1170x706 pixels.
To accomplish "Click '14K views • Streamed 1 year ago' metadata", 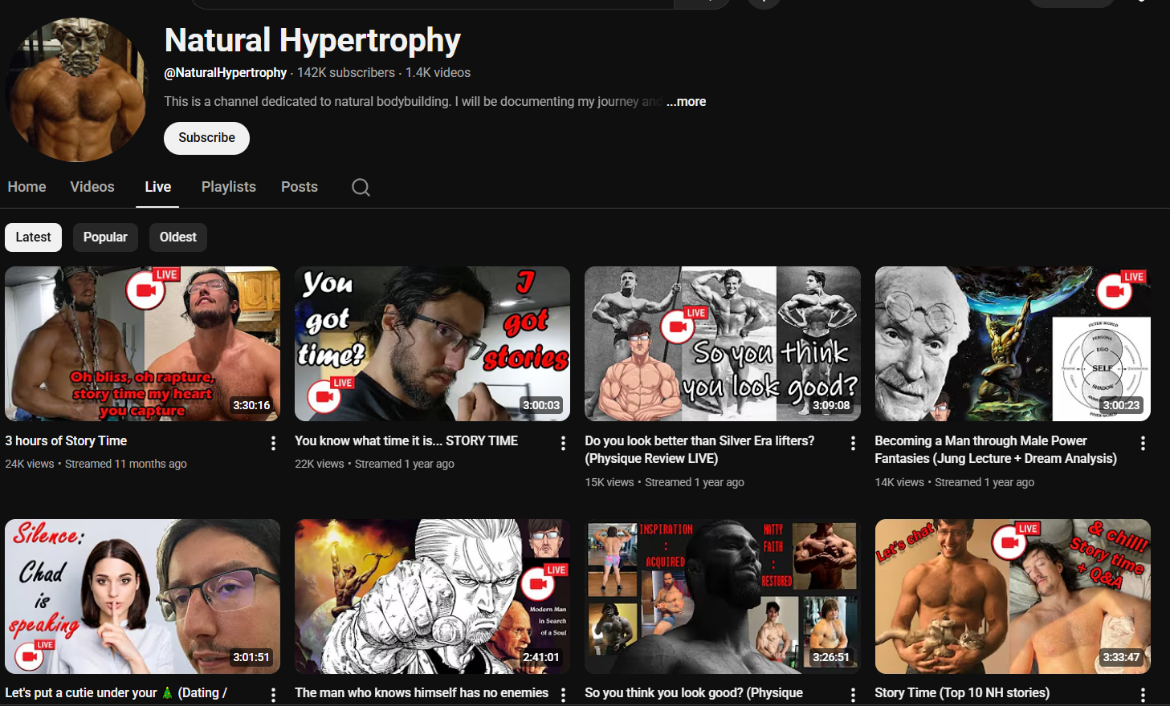I will (954, 482).
